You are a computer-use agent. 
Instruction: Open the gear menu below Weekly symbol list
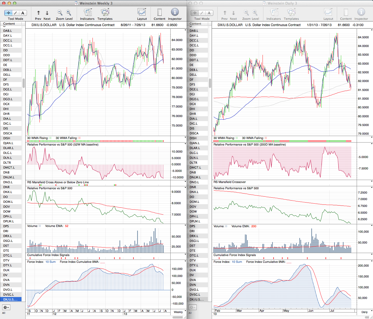click(x=6, y=307)
